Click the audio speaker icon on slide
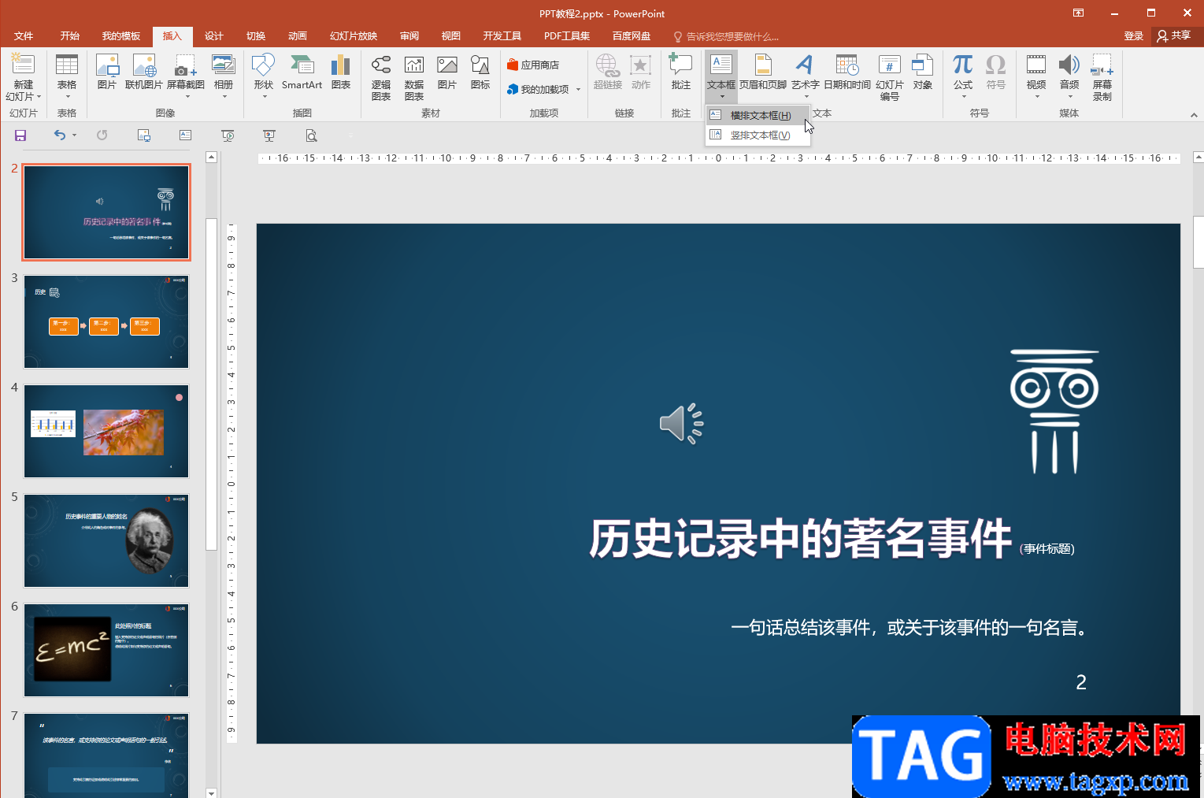This screenshot has height=798, width=1204. [x=681, y=424]
